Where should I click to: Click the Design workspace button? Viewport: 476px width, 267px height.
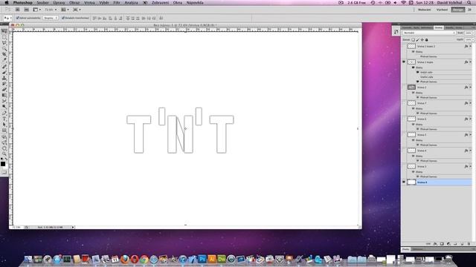458,10
